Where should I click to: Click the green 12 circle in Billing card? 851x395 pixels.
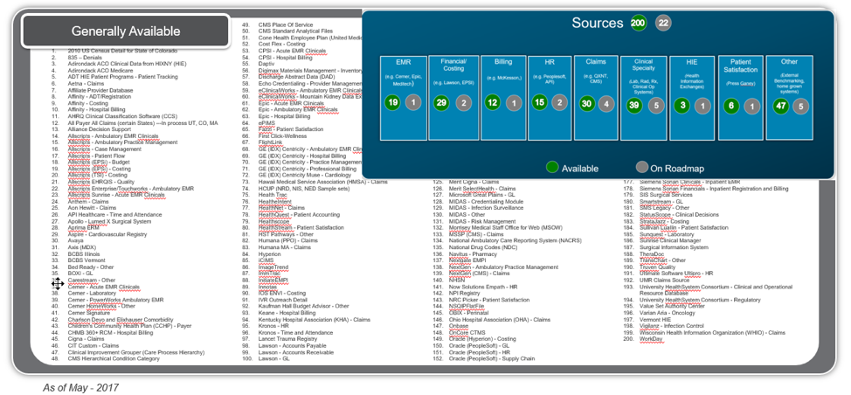click(x=492, y=102)
